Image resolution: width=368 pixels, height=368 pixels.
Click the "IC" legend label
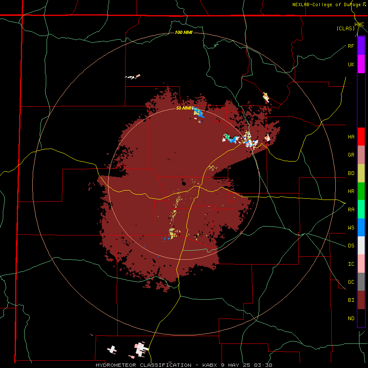coord(351,264)
